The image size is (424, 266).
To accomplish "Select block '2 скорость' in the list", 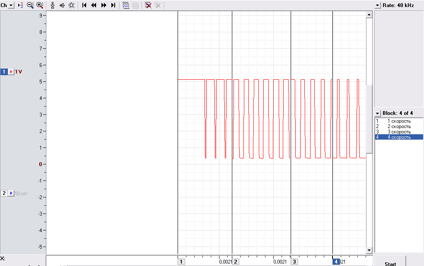I will pyautogui.click(x=399, y=126).
